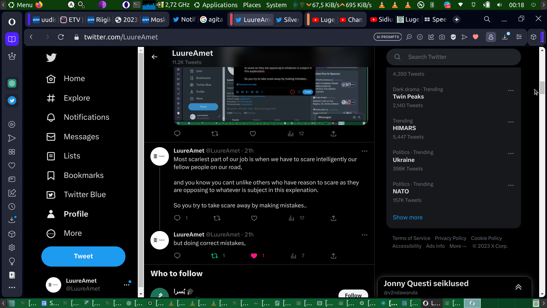Share the 'Most scariest part' tweet
This screenshot has height=308, width=547.
coord(333,218)
